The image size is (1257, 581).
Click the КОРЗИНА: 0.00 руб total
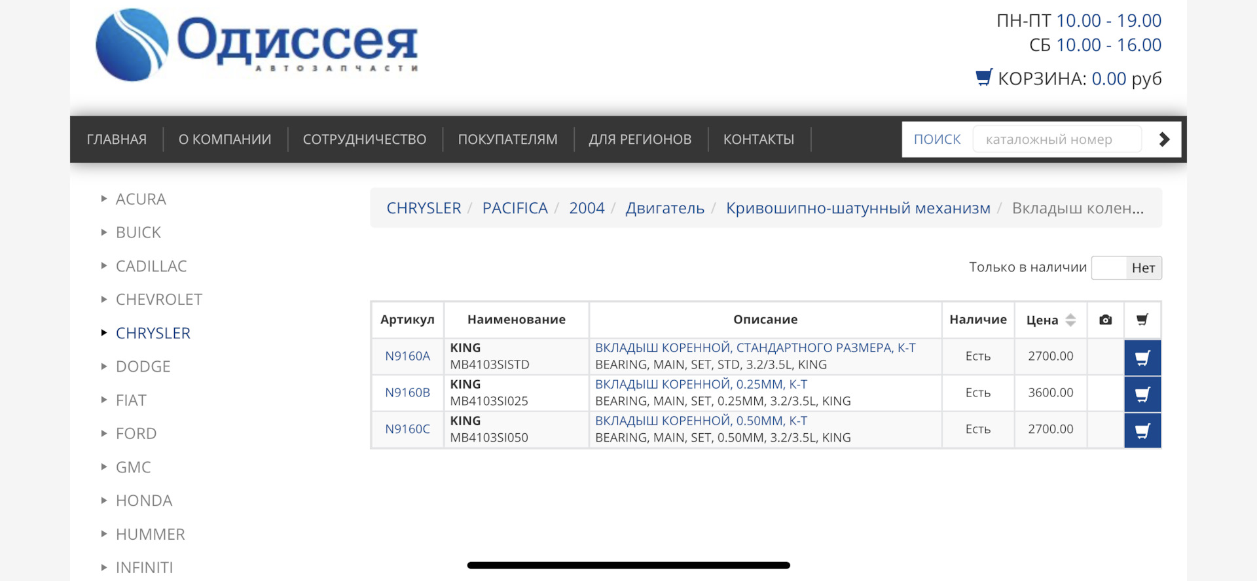pos(1080,79)
